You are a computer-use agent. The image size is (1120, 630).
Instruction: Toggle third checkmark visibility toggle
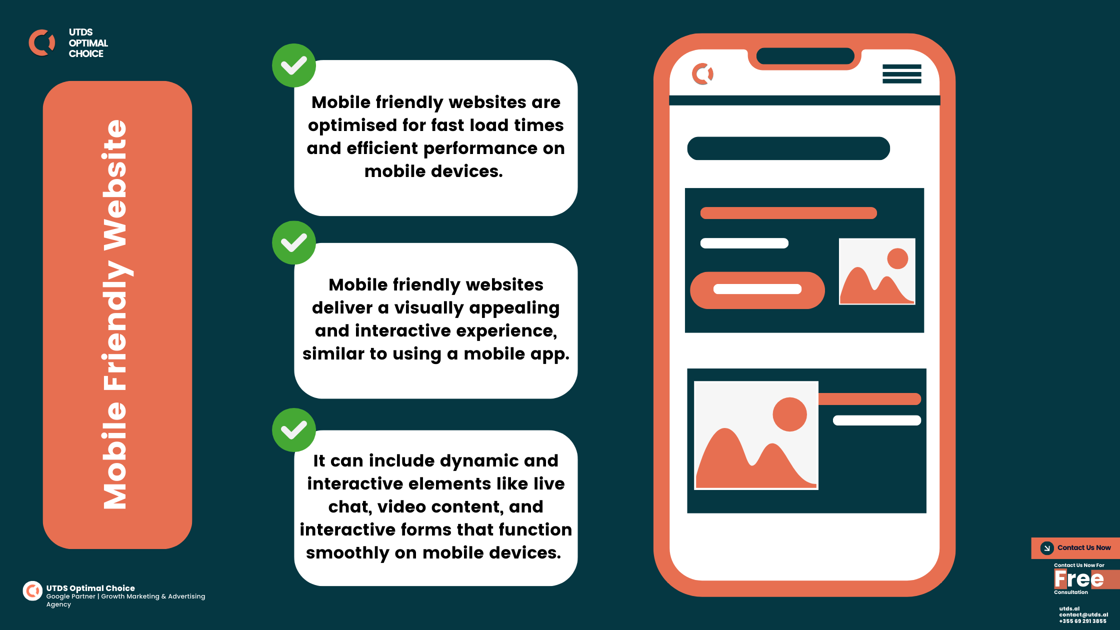click(x=295, y=429)
